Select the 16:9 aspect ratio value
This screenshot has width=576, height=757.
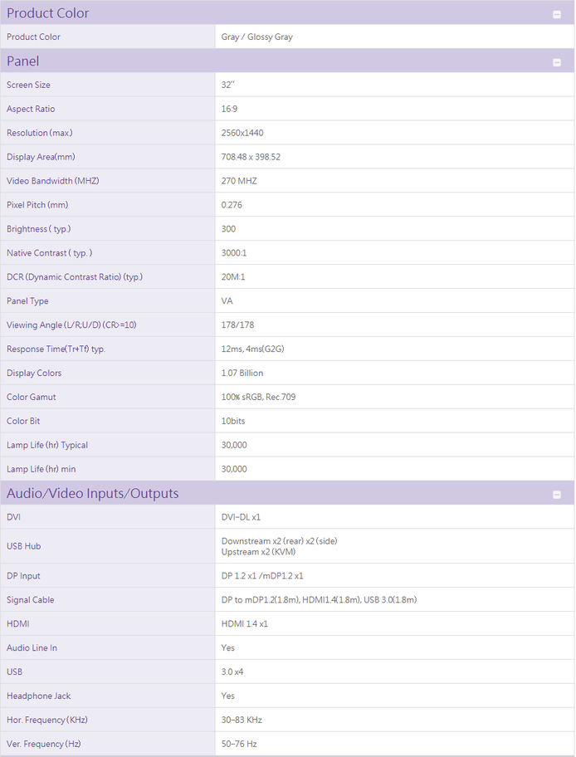click(x=229, y=109)
